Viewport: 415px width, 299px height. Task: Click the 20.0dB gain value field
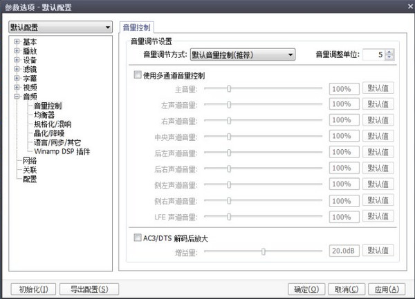344,251
